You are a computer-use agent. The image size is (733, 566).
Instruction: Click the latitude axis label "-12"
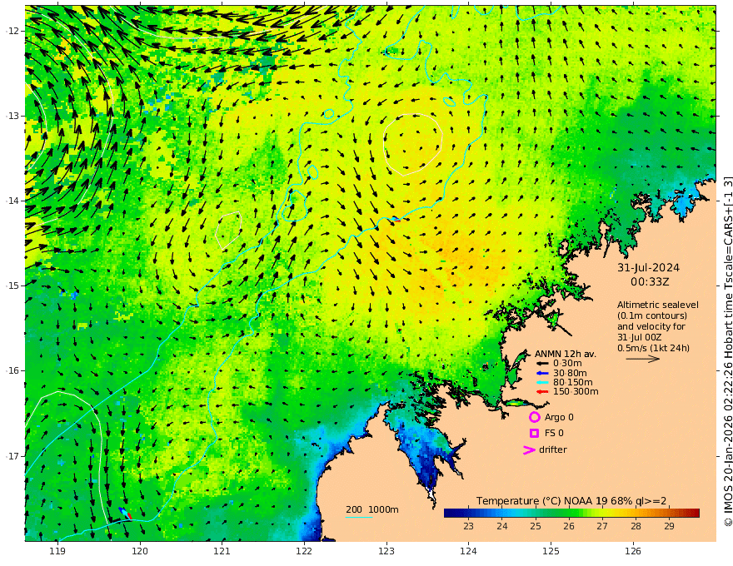[12, 31]
